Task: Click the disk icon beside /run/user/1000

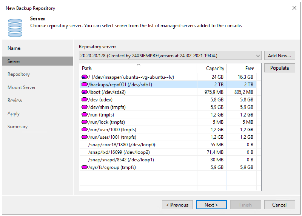Action: 85,129
